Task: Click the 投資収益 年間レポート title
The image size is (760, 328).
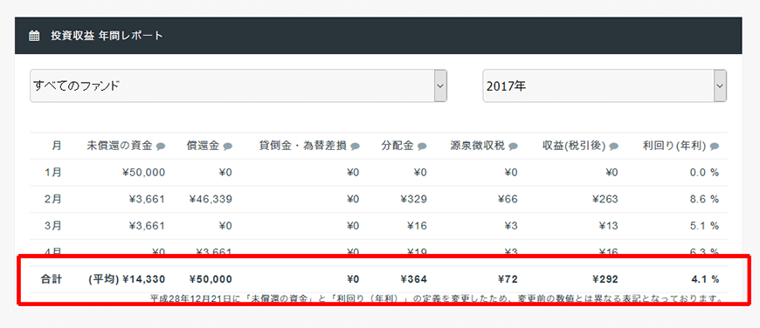Action: pos(107,36)
